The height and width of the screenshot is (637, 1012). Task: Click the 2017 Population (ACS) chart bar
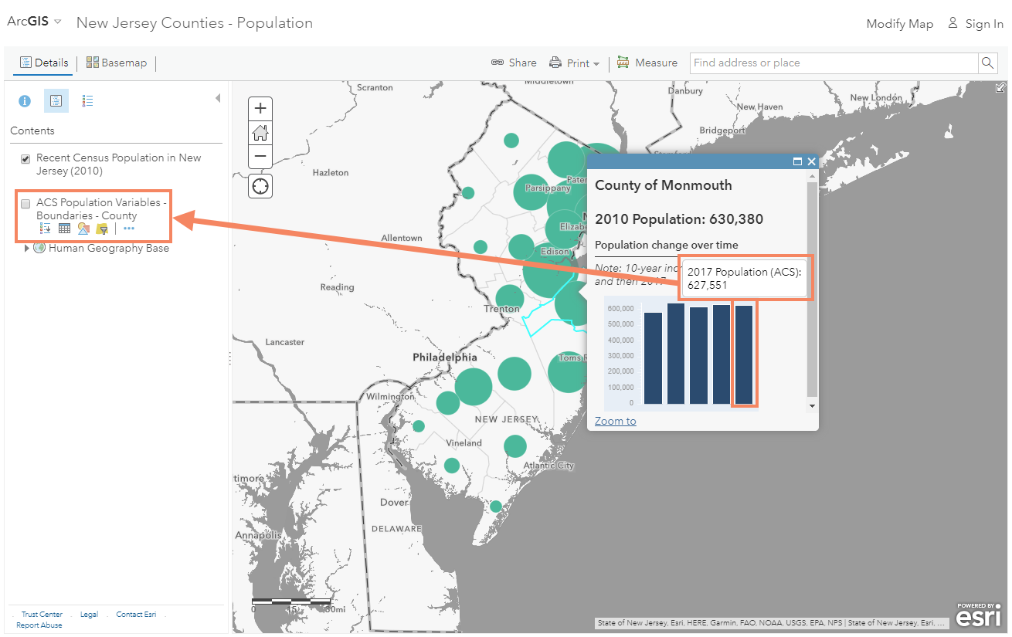tap(744, 354)
